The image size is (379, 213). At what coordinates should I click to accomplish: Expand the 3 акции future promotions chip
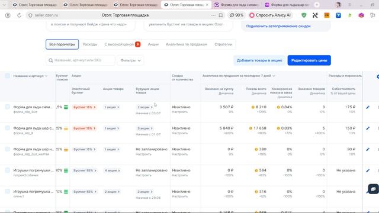pos(144,128)
